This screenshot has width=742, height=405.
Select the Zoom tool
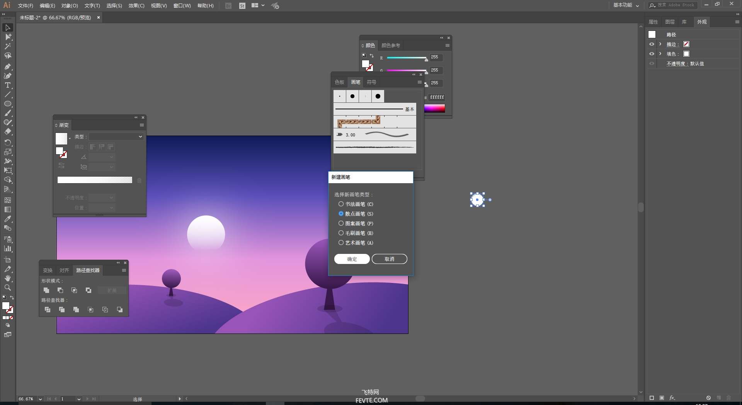click(8, 288)
